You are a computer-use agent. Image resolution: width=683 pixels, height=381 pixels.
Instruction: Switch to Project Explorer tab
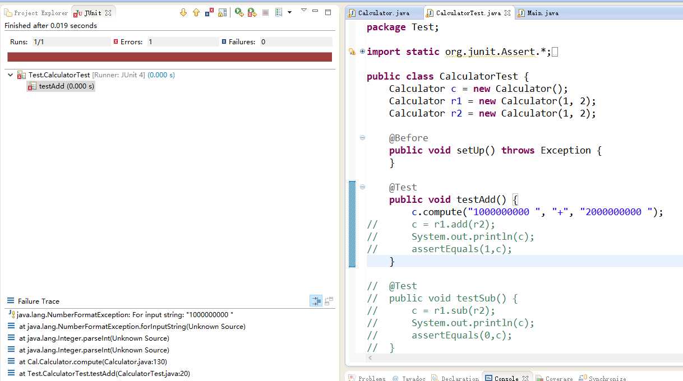click(36, 12)
